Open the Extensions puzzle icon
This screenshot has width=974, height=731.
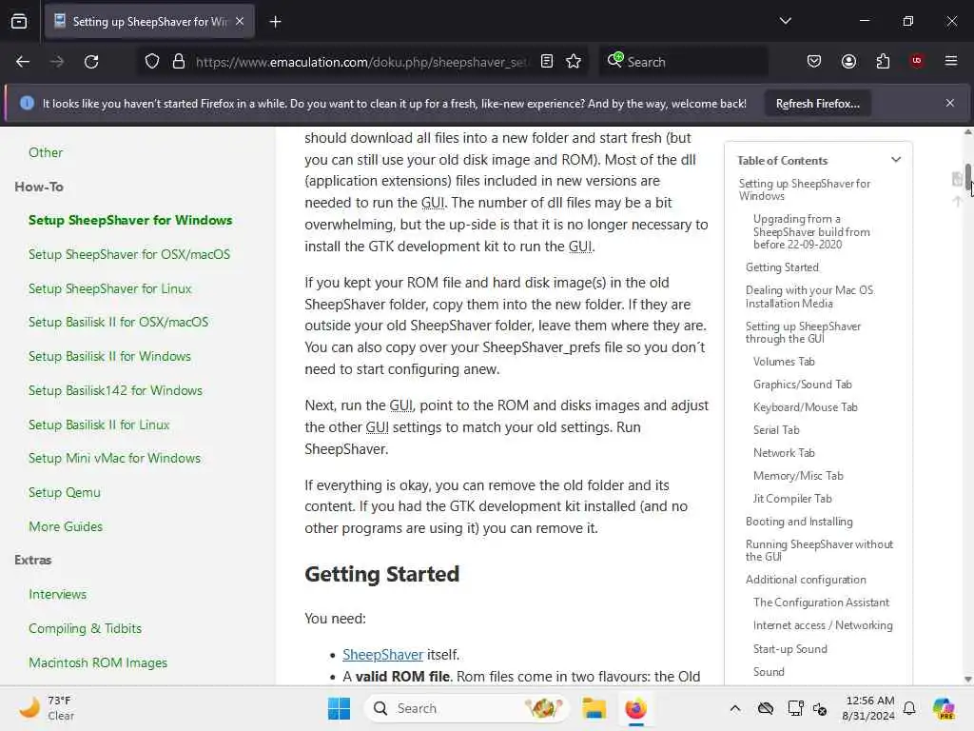tap(883, 62)
